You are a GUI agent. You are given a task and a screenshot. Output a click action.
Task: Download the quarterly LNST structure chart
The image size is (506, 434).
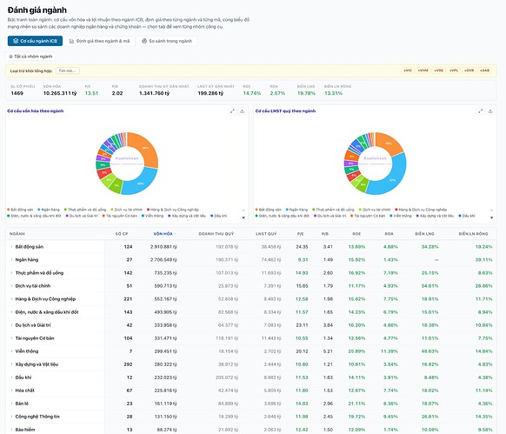click(490, 111)
